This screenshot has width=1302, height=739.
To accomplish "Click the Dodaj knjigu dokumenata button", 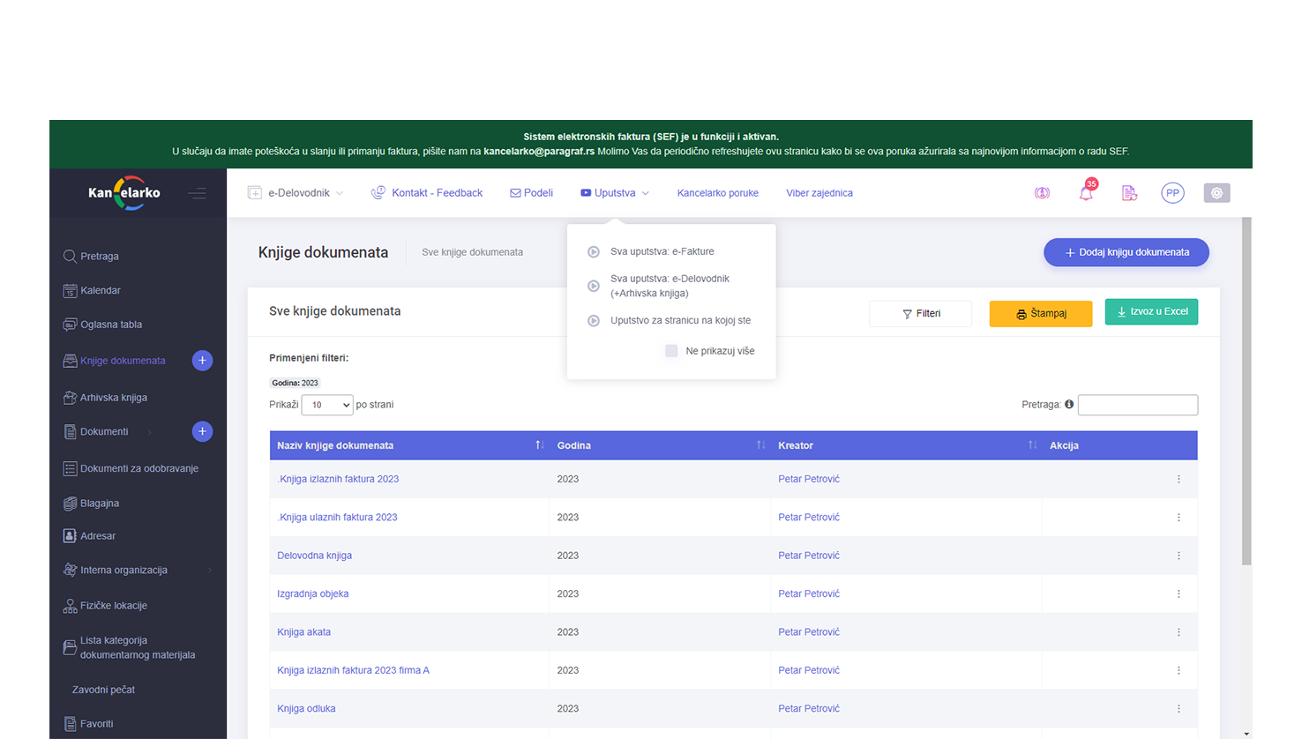I will click(x=1126, y=252).
